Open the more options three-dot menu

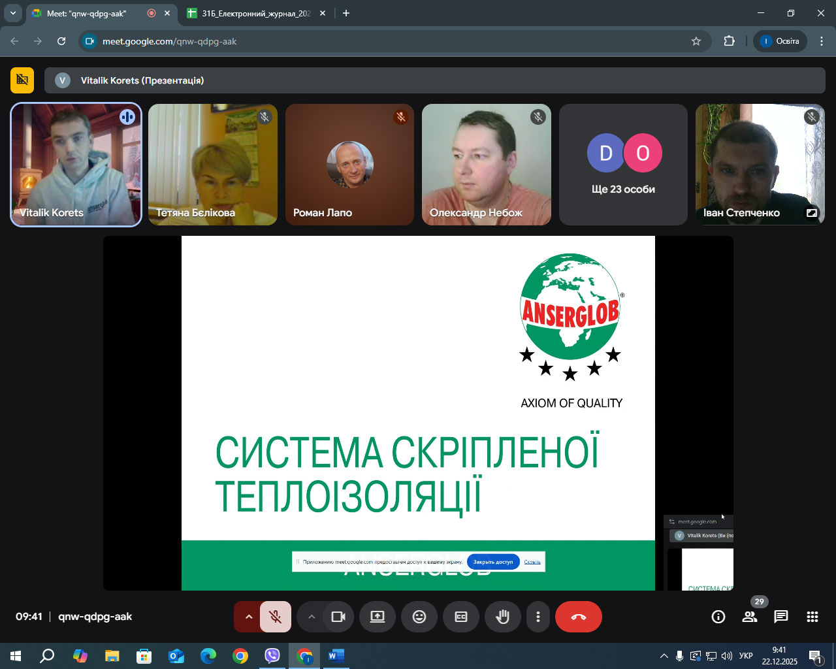[x=538, y=617]
